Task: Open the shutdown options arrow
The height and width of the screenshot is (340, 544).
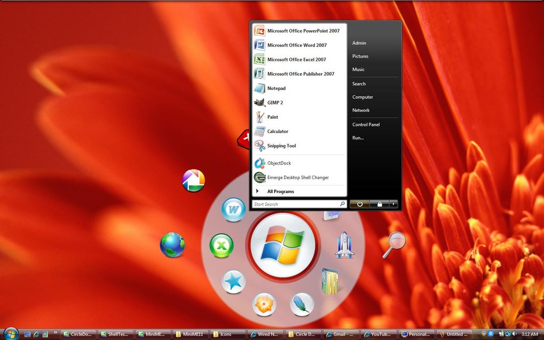Action: pyautogui.click(x=393, y=204)
